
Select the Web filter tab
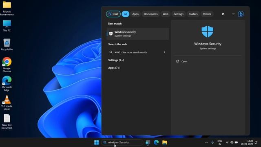(x=166, y=14)
